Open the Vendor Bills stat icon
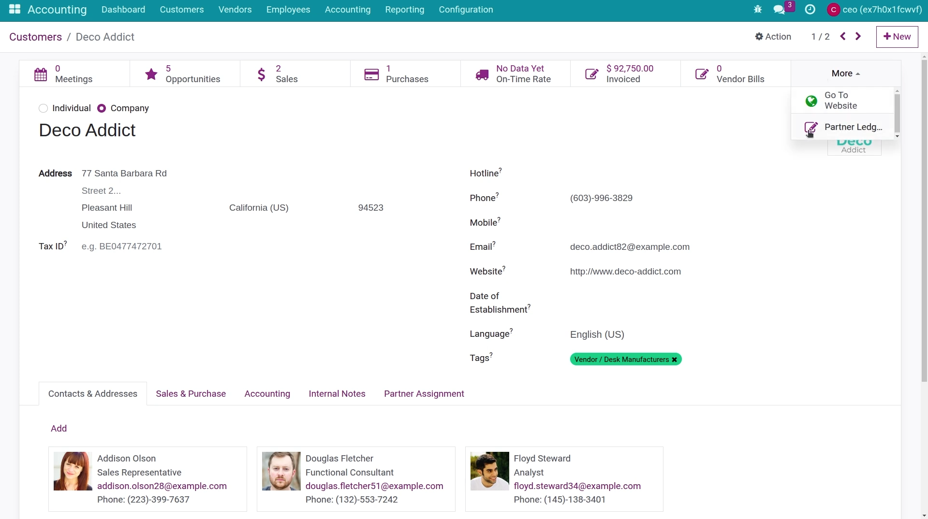Image resolution: width=928 pixels, height=519 pixels. (x=702, y=74)
